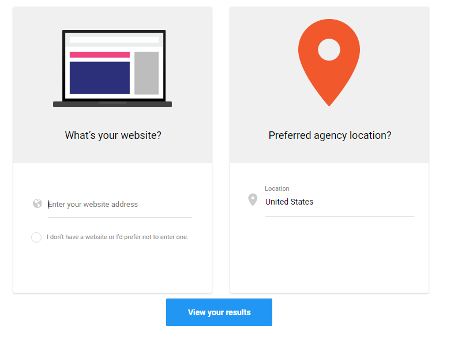Click the 'Preferred agency location?' heading
This screenshot has height=340, width=454.
[x=330, y=135]
